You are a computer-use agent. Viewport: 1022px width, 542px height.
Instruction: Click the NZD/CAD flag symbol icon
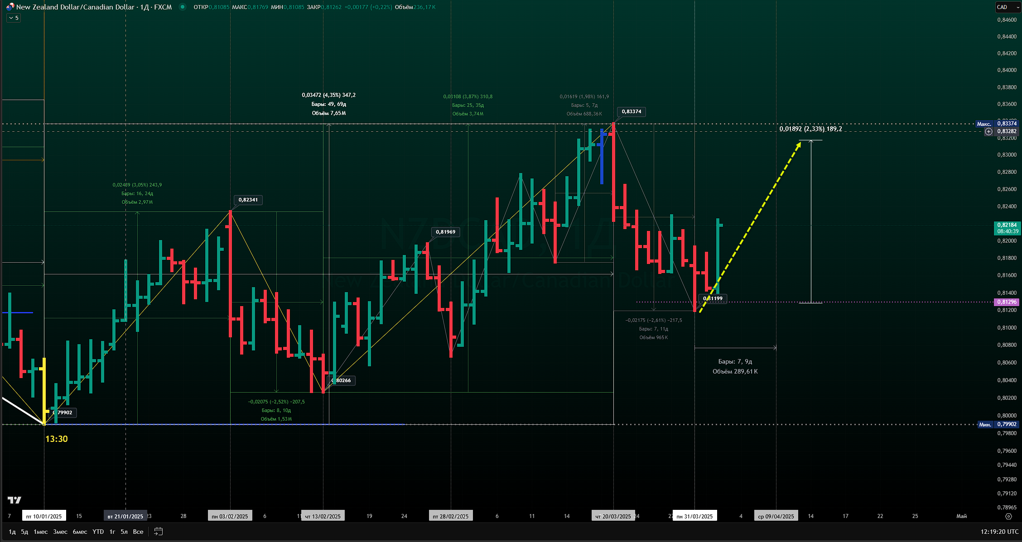(x=10, y=7)
